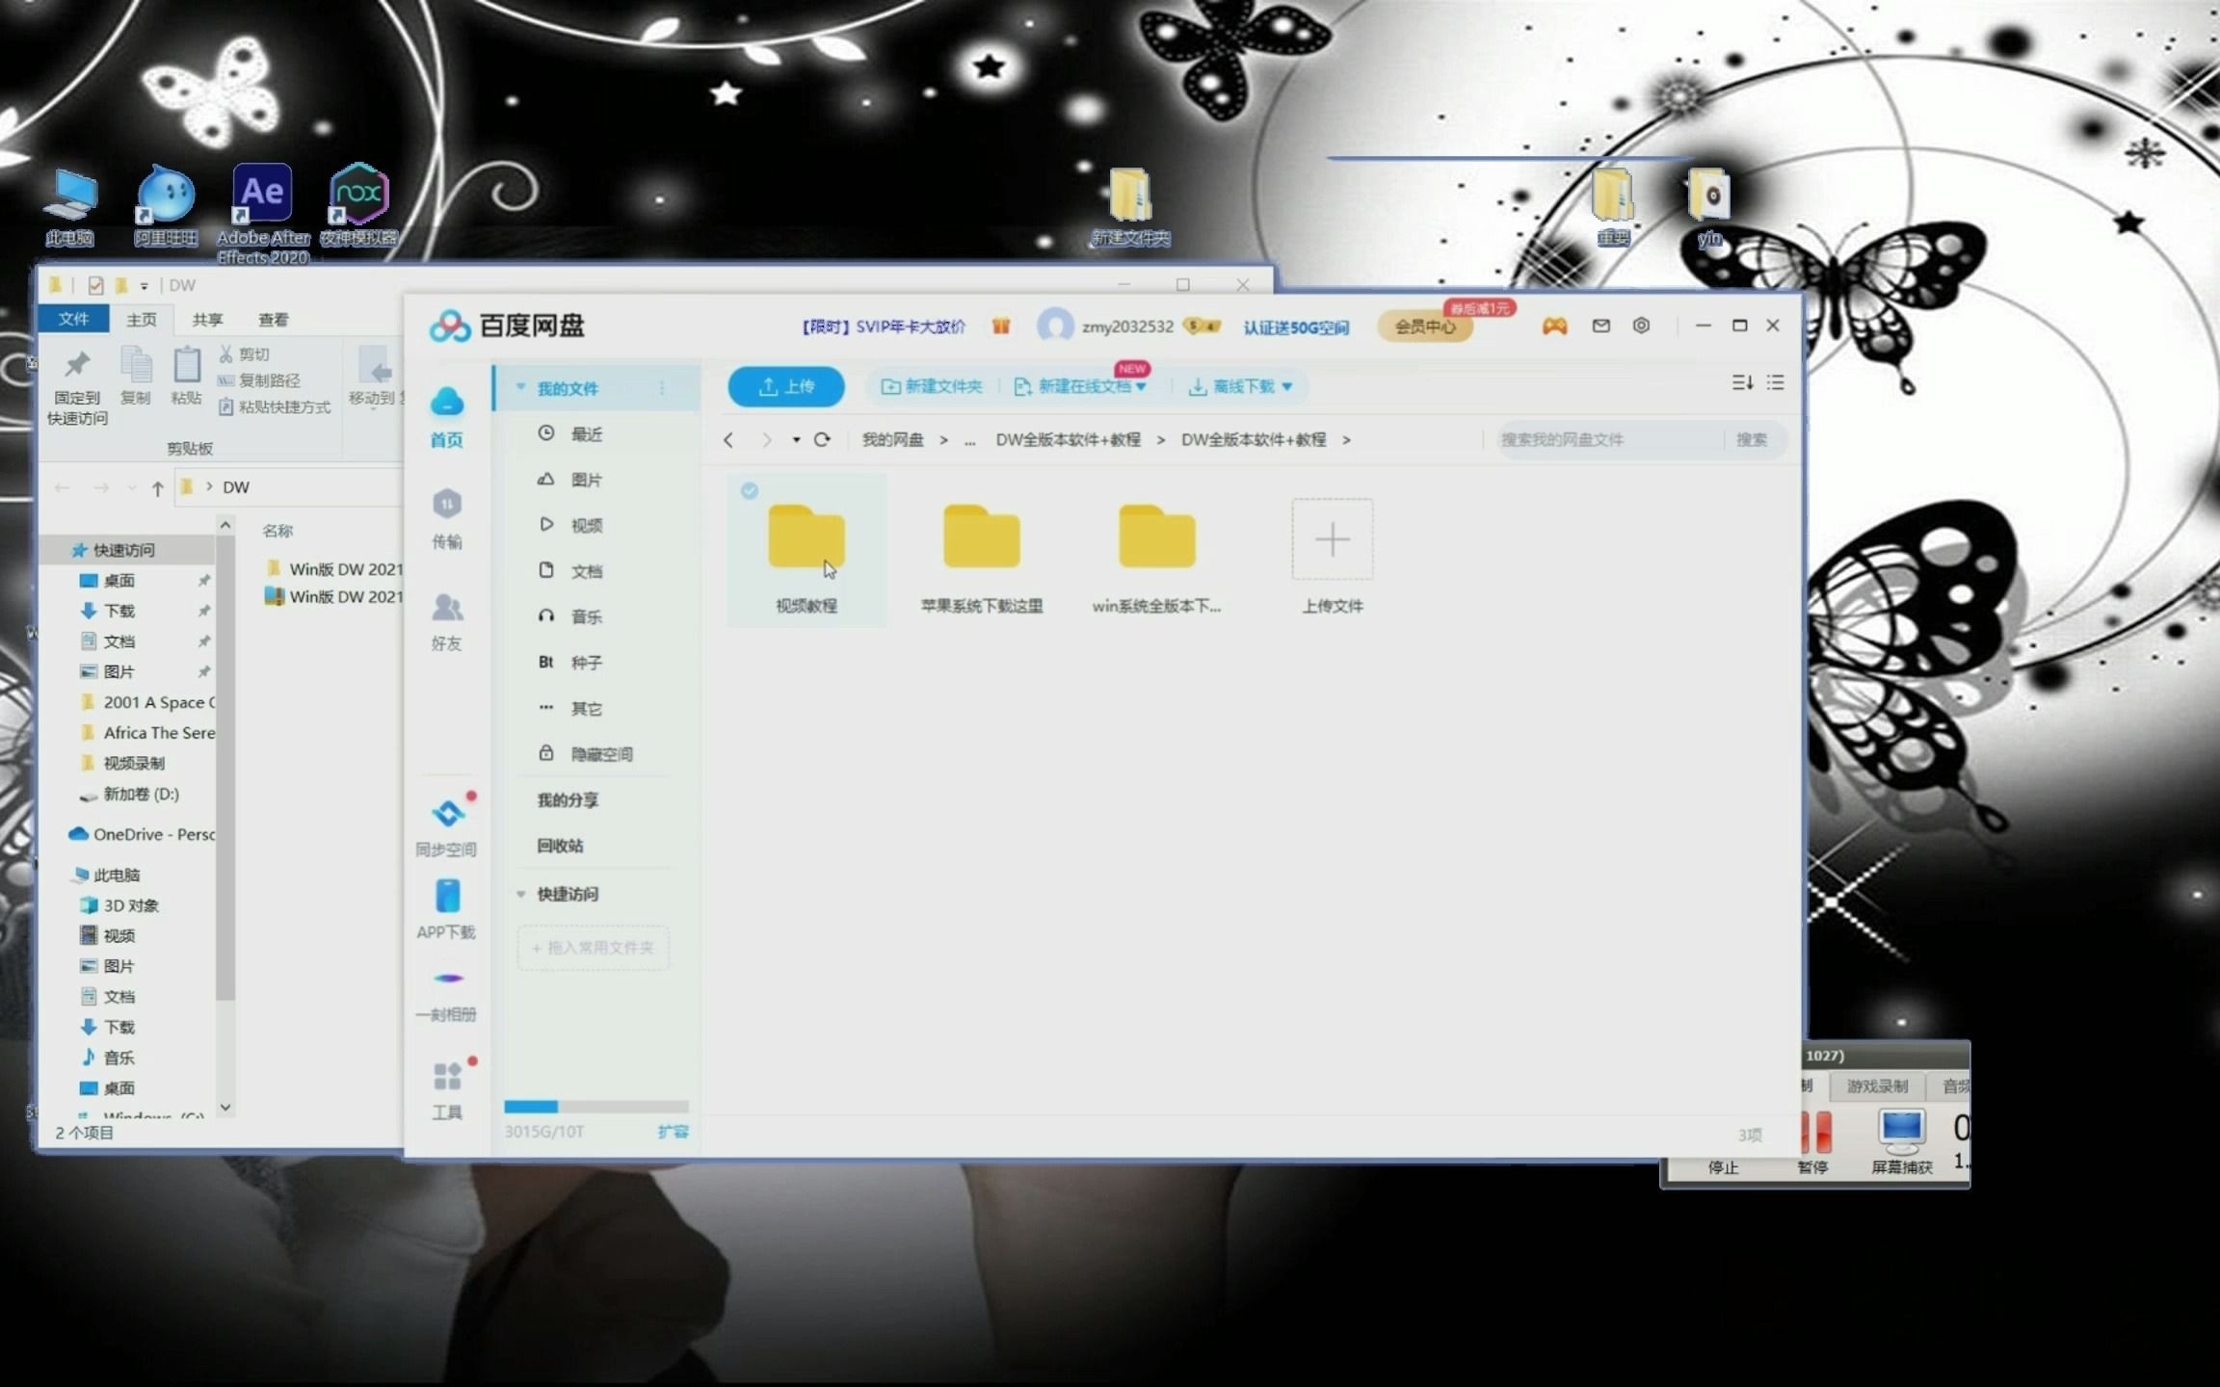Click 我的网盘 in the breadcrumb path
This screenshot has width=2220, height=1387.
892,440
